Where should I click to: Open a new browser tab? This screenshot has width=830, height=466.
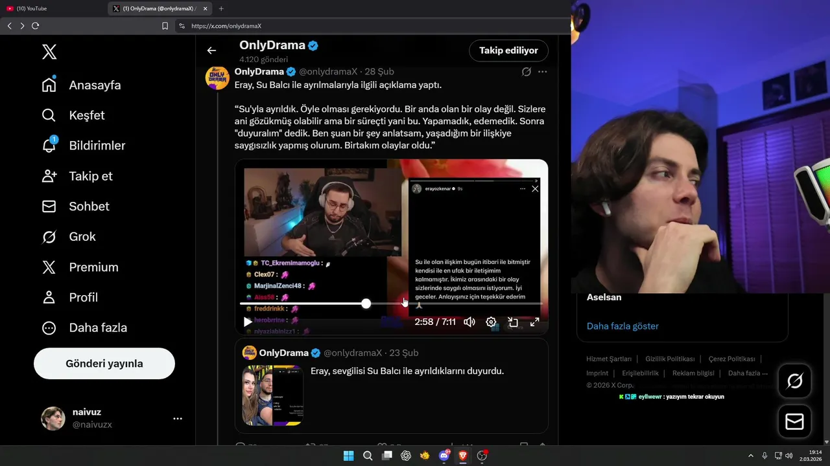point(221,8)
